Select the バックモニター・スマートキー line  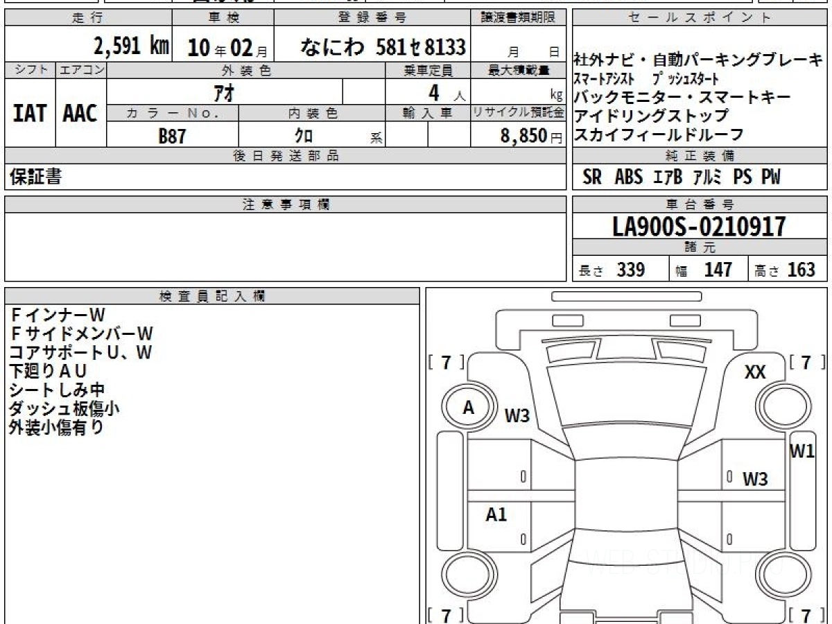coord(682,97)
